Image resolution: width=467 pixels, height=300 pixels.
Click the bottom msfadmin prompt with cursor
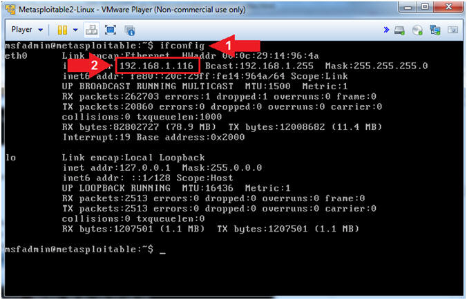pos(85,250)
